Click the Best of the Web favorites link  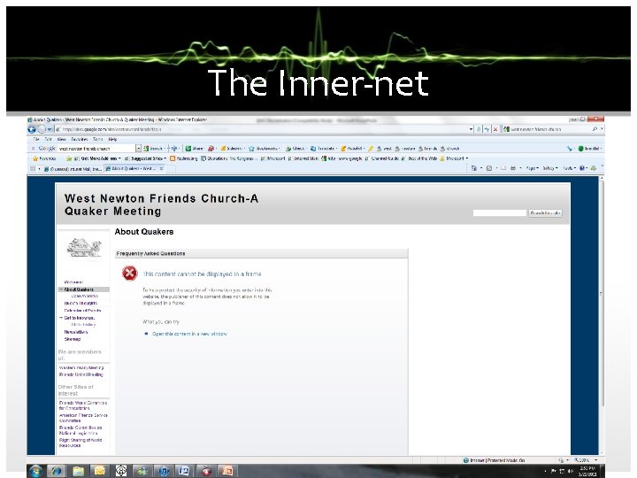coord(418,158)
